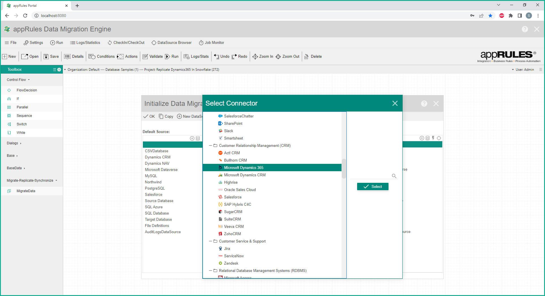545x296 pixels.
Task: Expand the BaseData toolbox section
Action: coord(16,168)
